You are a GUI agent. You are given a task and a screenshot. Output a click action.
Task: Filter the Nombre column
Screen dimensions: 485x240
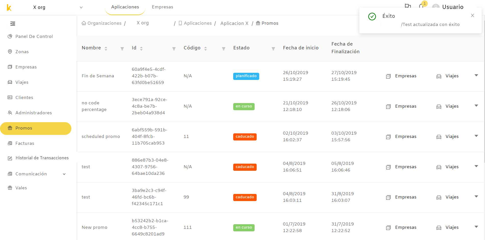tap(122, 48)
